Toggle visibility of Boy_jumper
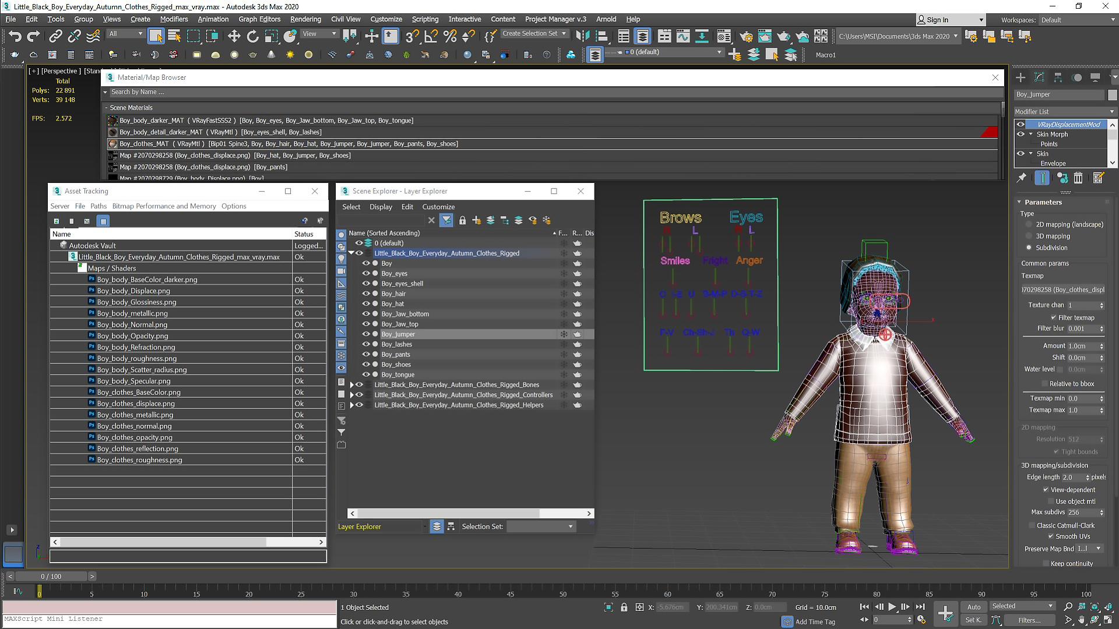Screen dimensions: 1119x629 point(367,334)
